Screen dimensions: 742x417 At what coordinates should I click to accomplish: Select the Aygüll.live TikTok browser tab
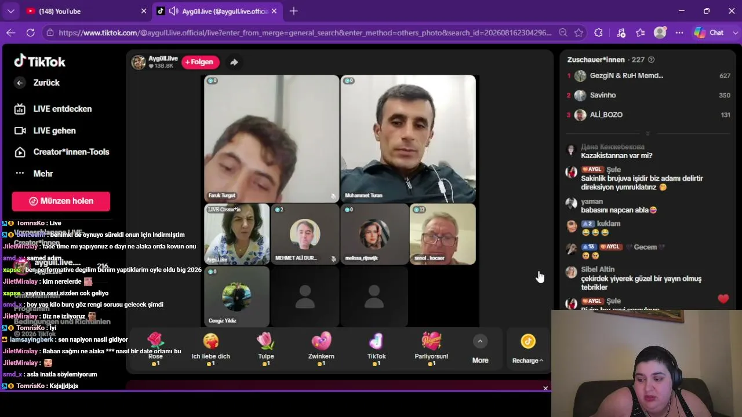217,11
